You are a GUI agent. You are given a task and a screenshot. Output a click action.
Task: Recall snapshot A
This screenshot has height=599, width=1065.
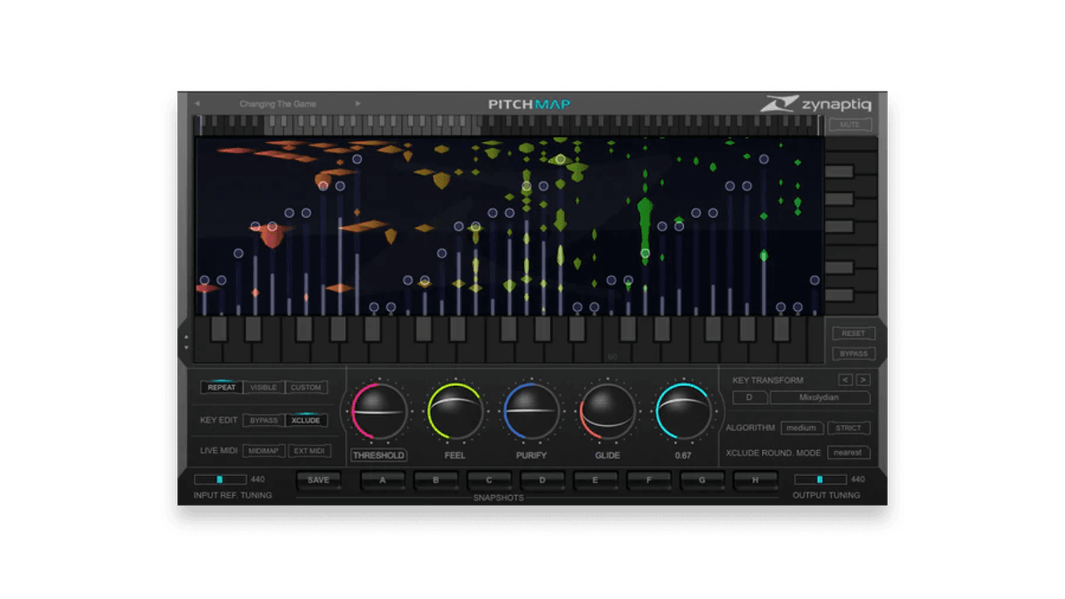pos(383,480)
